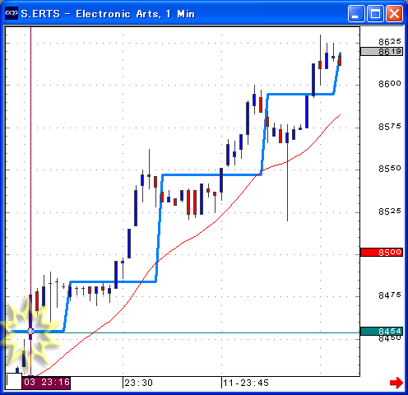The image size is (408, 395).
Task: Click the small white box at bottom-left
Action: (x=14, y=381)
